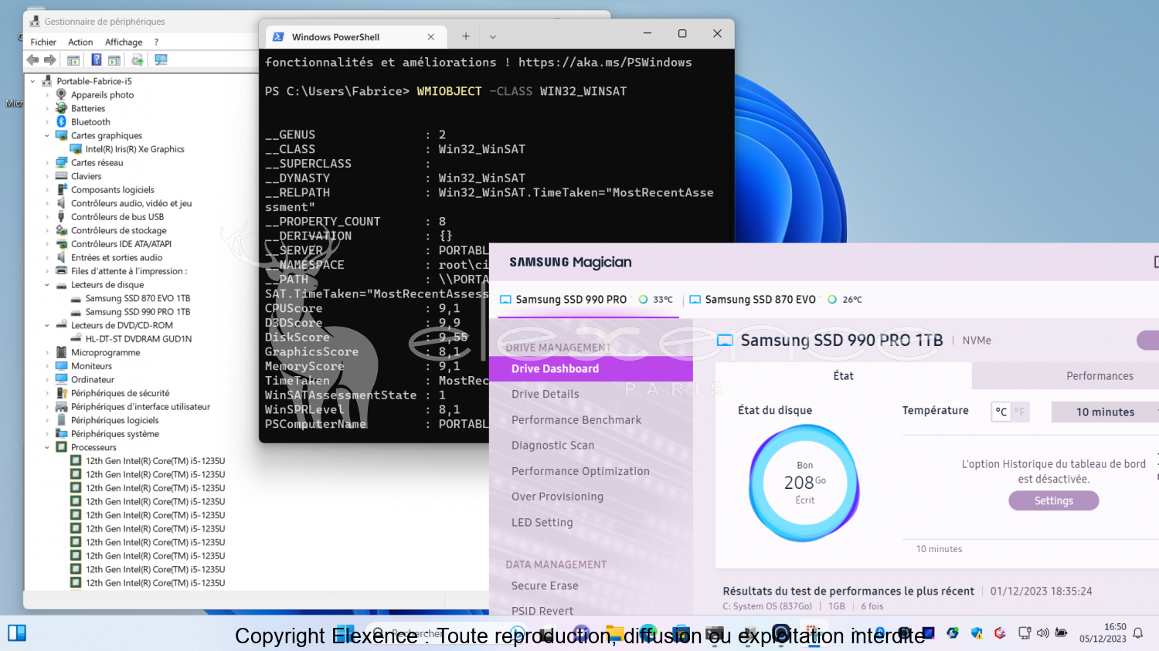Viewport: 1159px width, 651px height.
Task: Select Samsung SSD 870 EVO 1TB disk device
Action: [138, 298]
